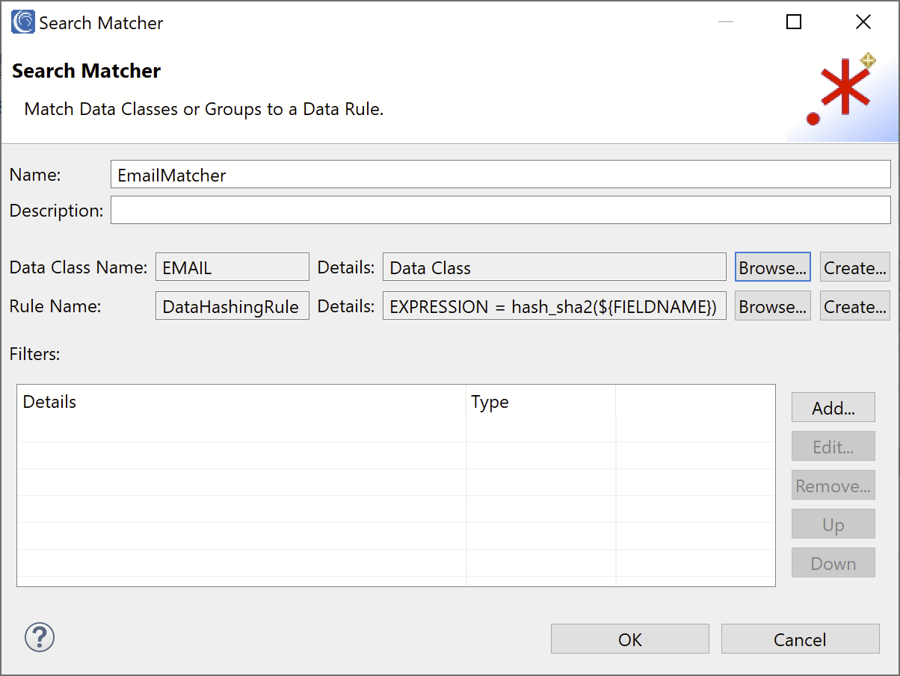Select the Data Class Name field EMAIL

pos(232,267)
